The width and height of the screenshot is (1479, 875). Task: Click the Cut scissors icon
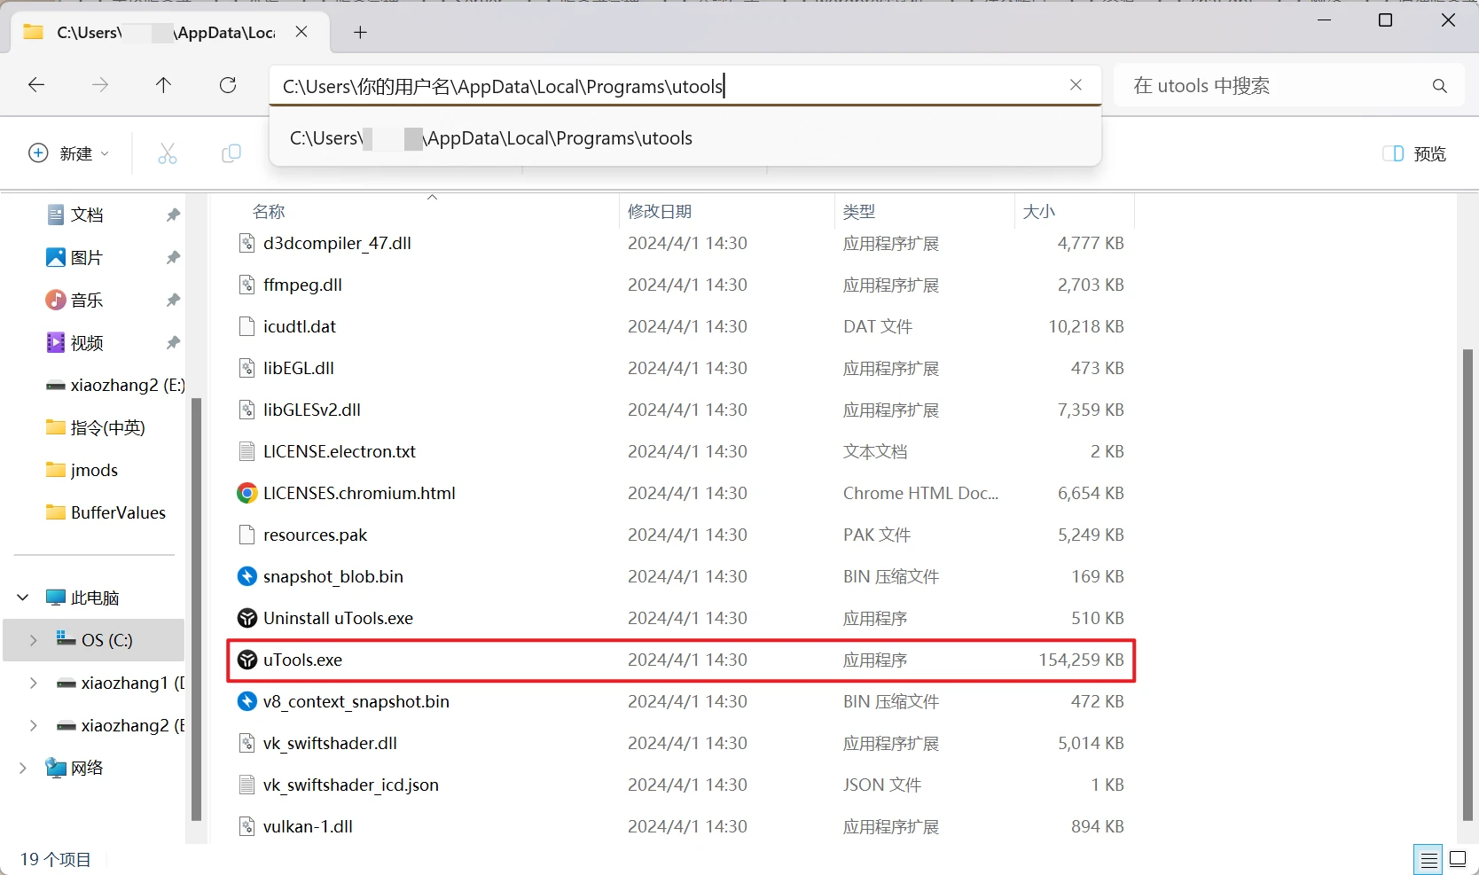pyautogui.click(x=168, y=153)
